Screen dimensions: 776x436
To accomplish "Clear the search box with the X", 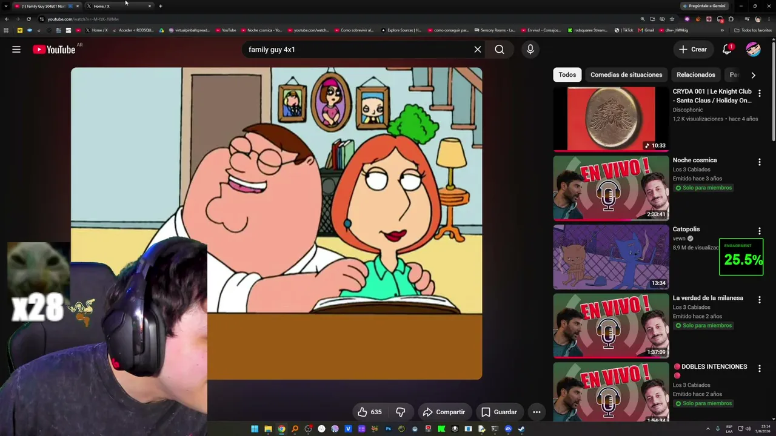I will click(x=478, y=50).
